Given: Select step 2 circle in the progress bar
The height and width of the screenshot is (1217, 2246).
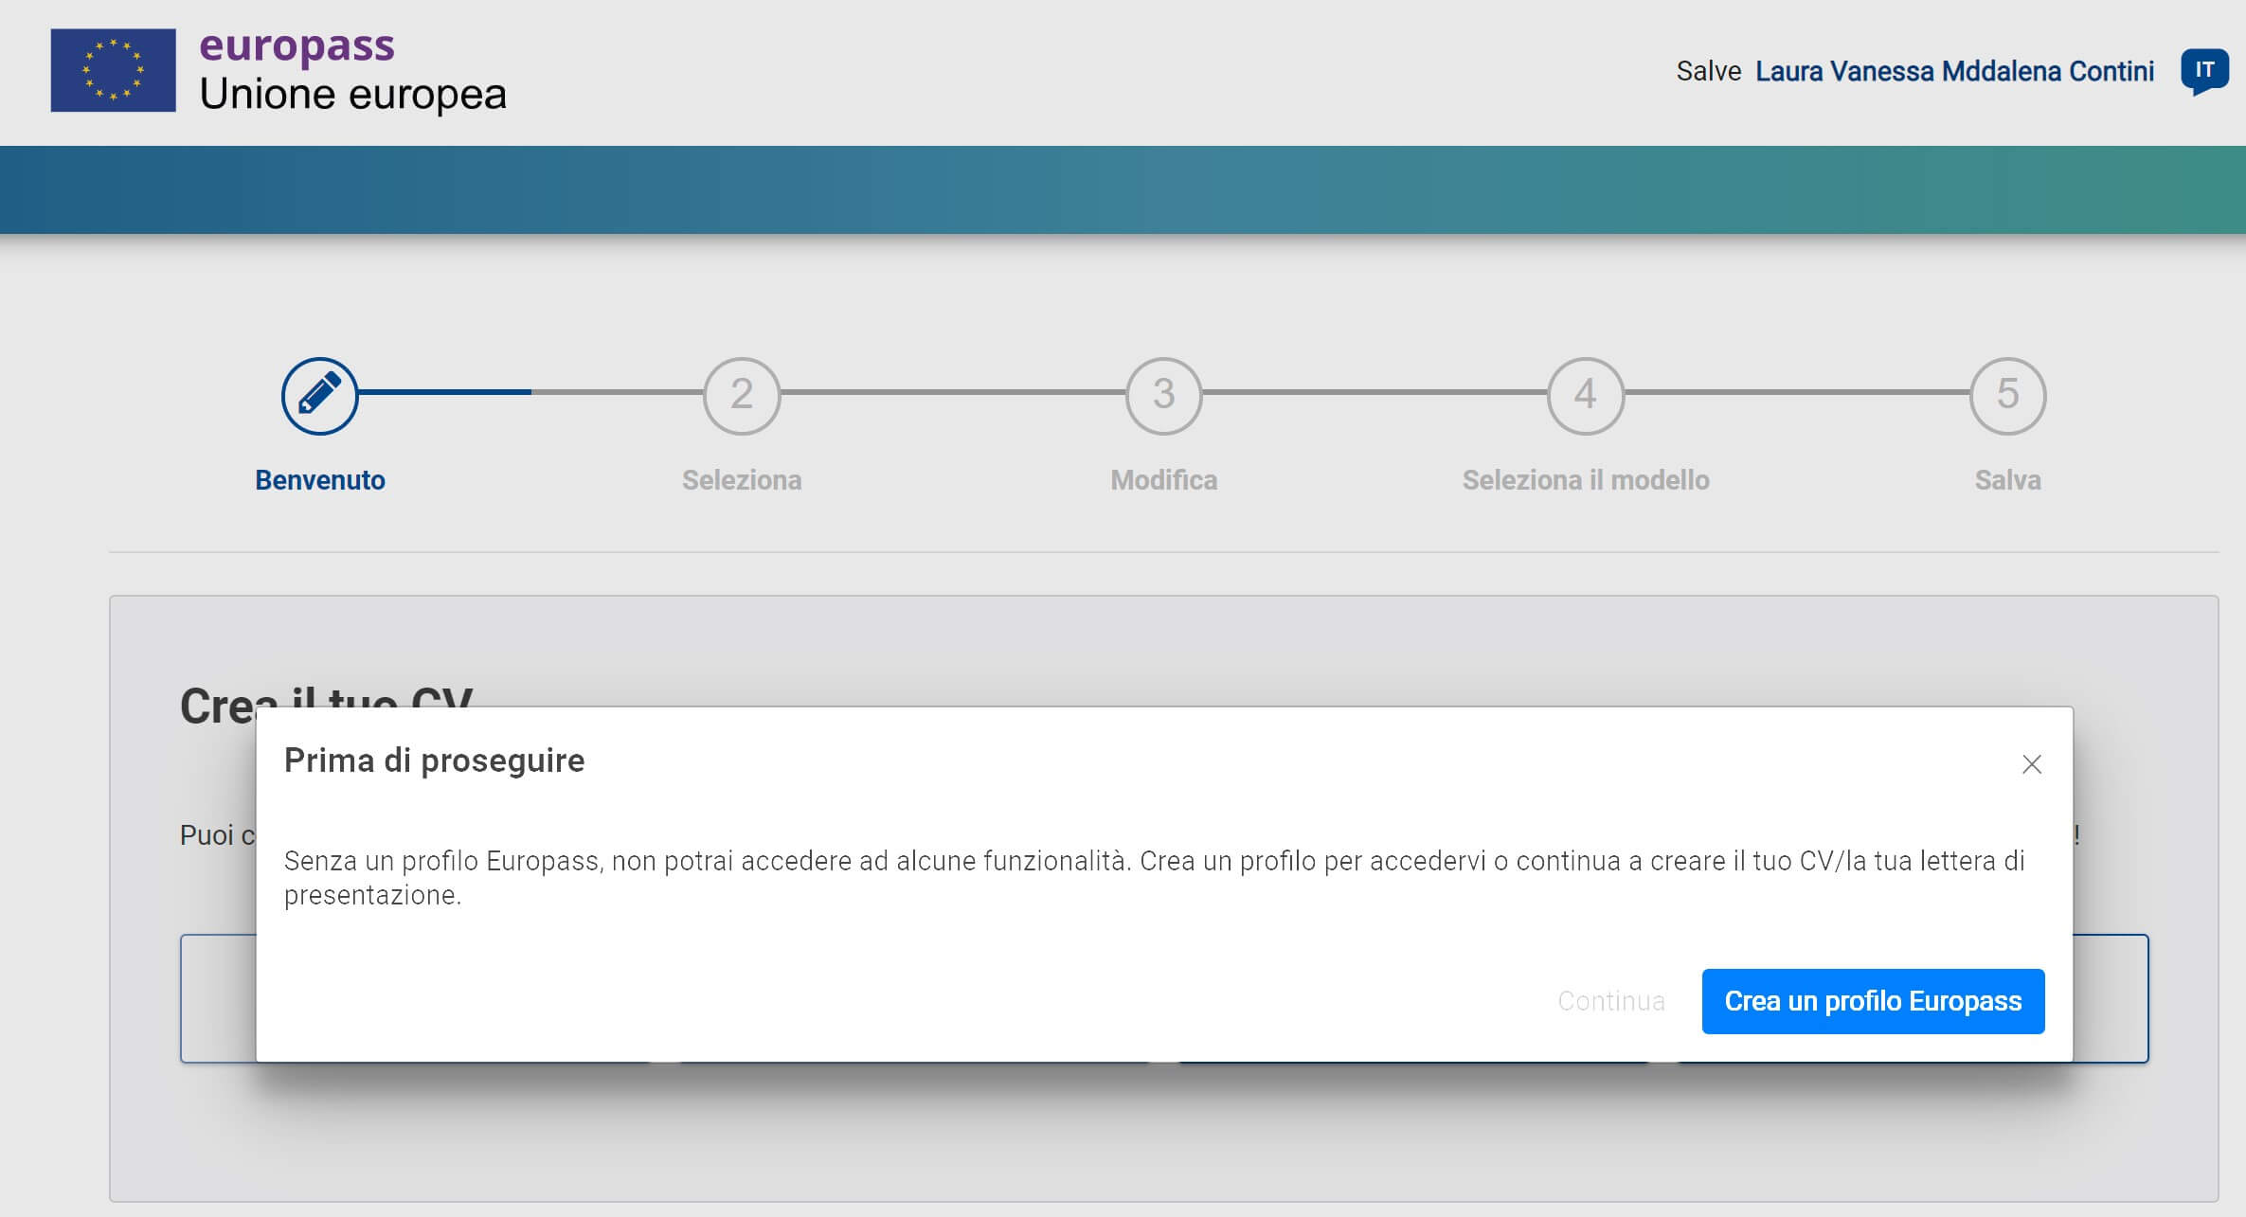Looking at the screenshot, I should tap(742, 395).
